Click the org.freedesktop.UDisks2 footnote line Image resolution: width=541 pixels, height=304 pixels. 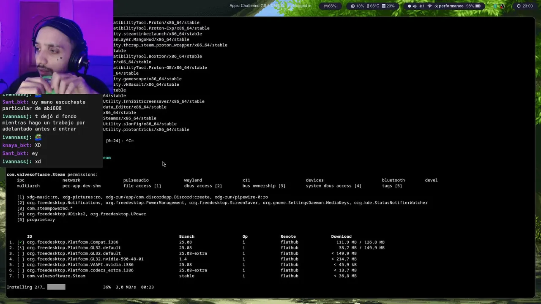coord(82,214)
